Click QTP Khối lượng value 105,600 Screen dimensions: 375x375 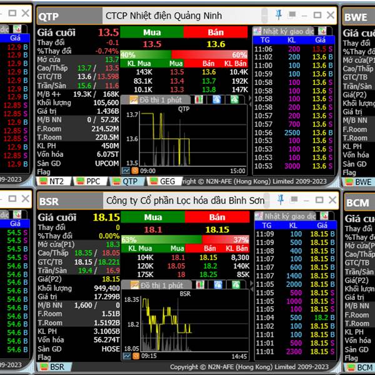click(x=106, y=102)
